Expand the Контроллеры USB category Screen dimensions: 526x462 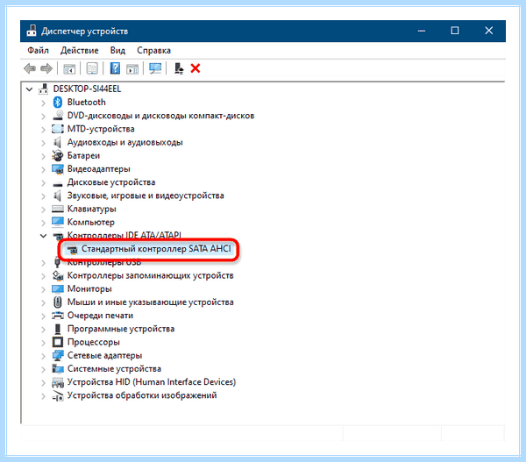coord(43,263)
